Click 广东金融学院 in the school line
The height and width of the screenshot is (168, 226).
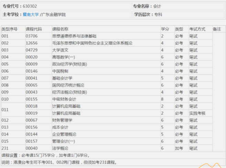pos(54,14)
